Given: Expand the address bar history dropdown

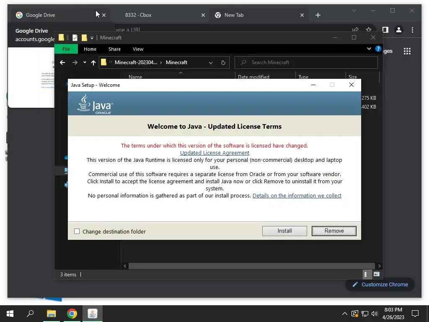Looking at the screenshot, I should 210,63.
